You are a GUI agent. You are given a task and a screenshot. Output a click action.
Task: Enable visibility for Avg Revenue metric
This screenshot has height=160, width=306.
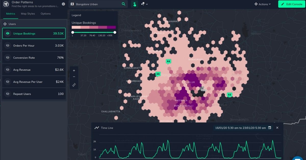[x=8, y=70]
